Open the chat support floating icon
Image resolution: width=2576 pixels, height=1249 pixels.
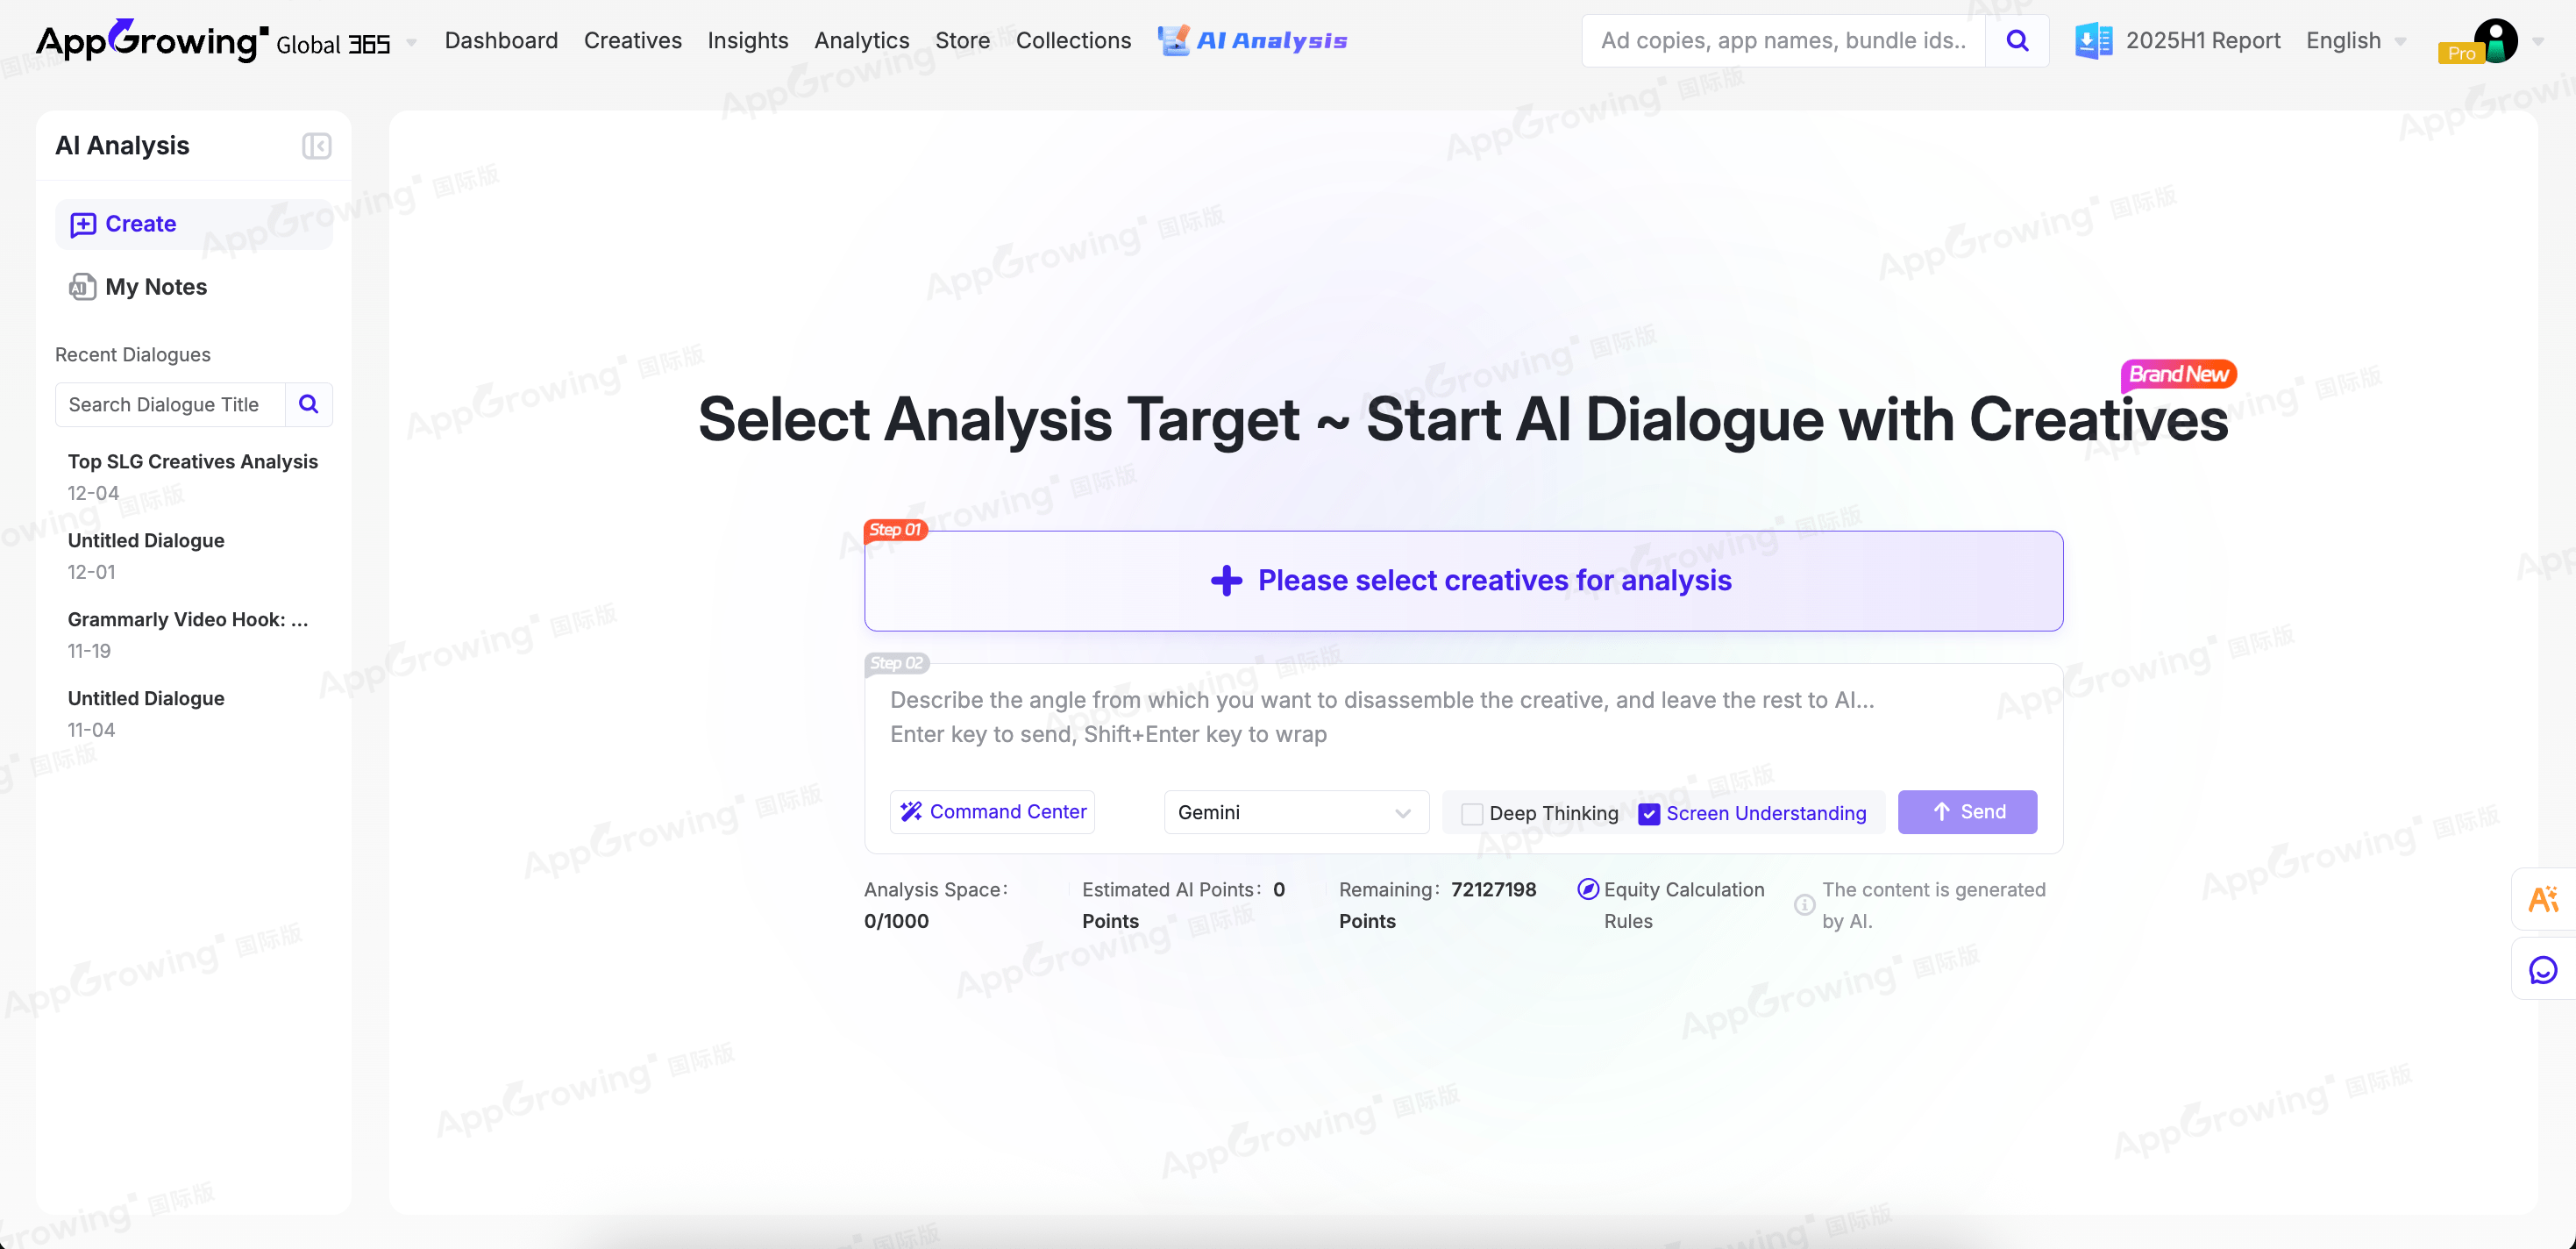(x=2543, y=970)
